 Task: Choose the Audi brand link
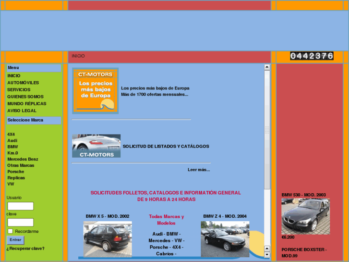point(12,141)
